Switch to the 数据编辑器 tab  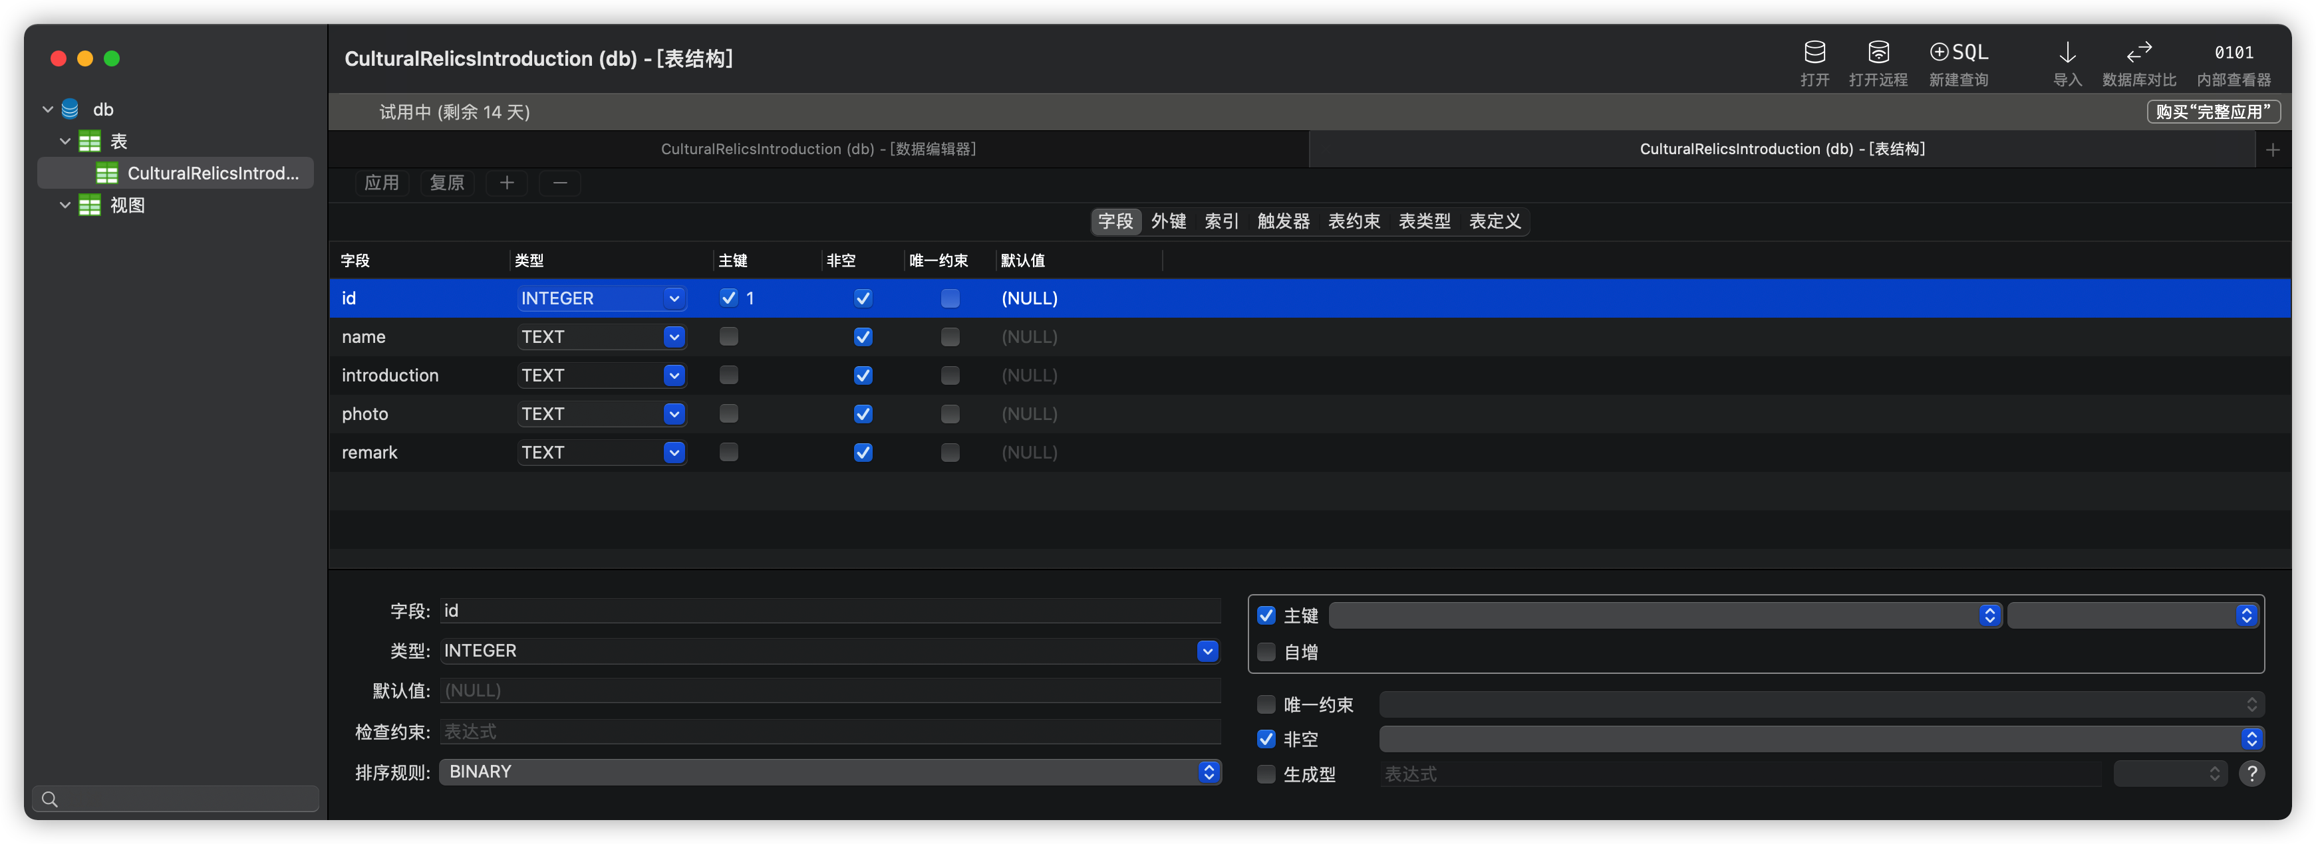pyautogui.click(x=818, y=150)
